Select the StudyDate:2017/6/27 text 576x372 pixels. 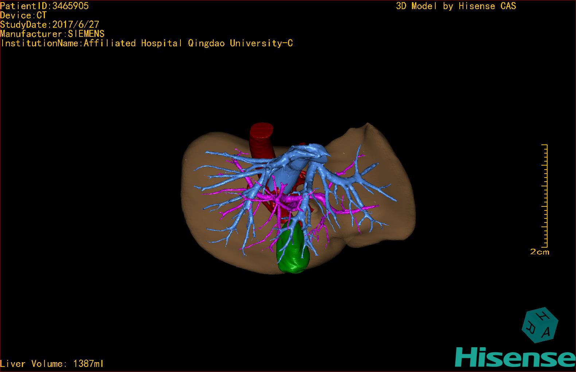[50, 24]
